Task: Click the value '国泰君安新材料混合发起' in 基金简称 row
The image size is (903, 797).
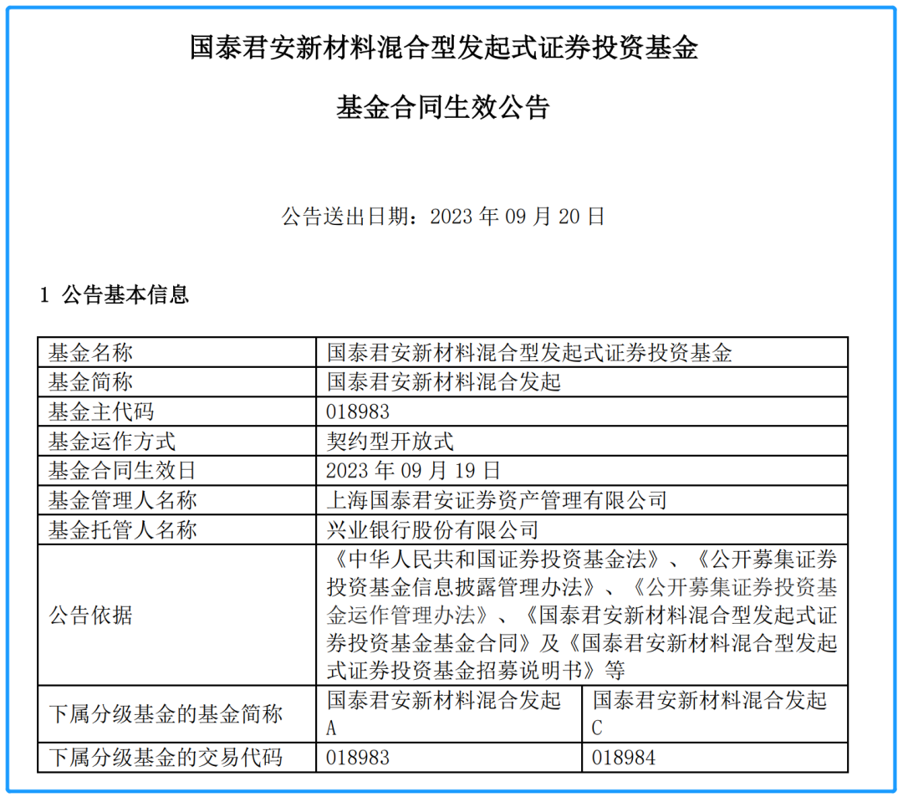Action: pyautogui.click(x=443, y=382)
